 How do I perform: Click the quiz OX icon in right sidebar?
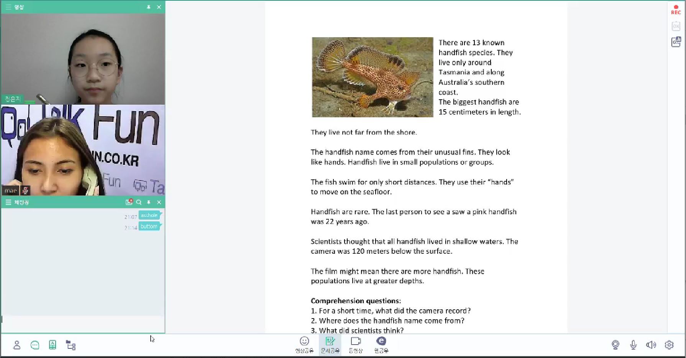pos(676,26)
